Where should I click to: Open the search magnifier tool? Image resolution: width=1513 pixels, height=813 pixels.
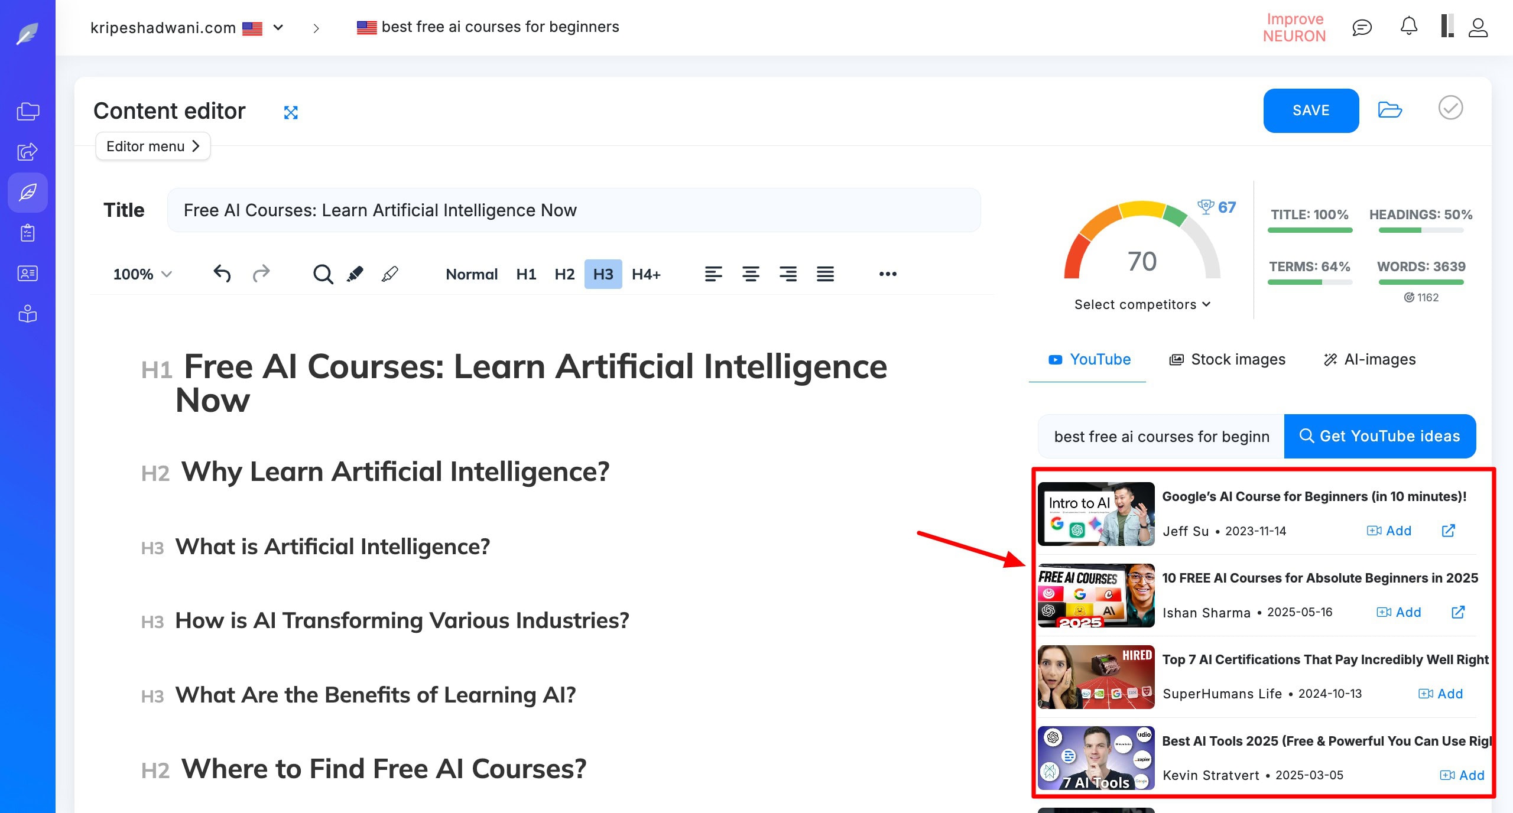click(323, 274)
